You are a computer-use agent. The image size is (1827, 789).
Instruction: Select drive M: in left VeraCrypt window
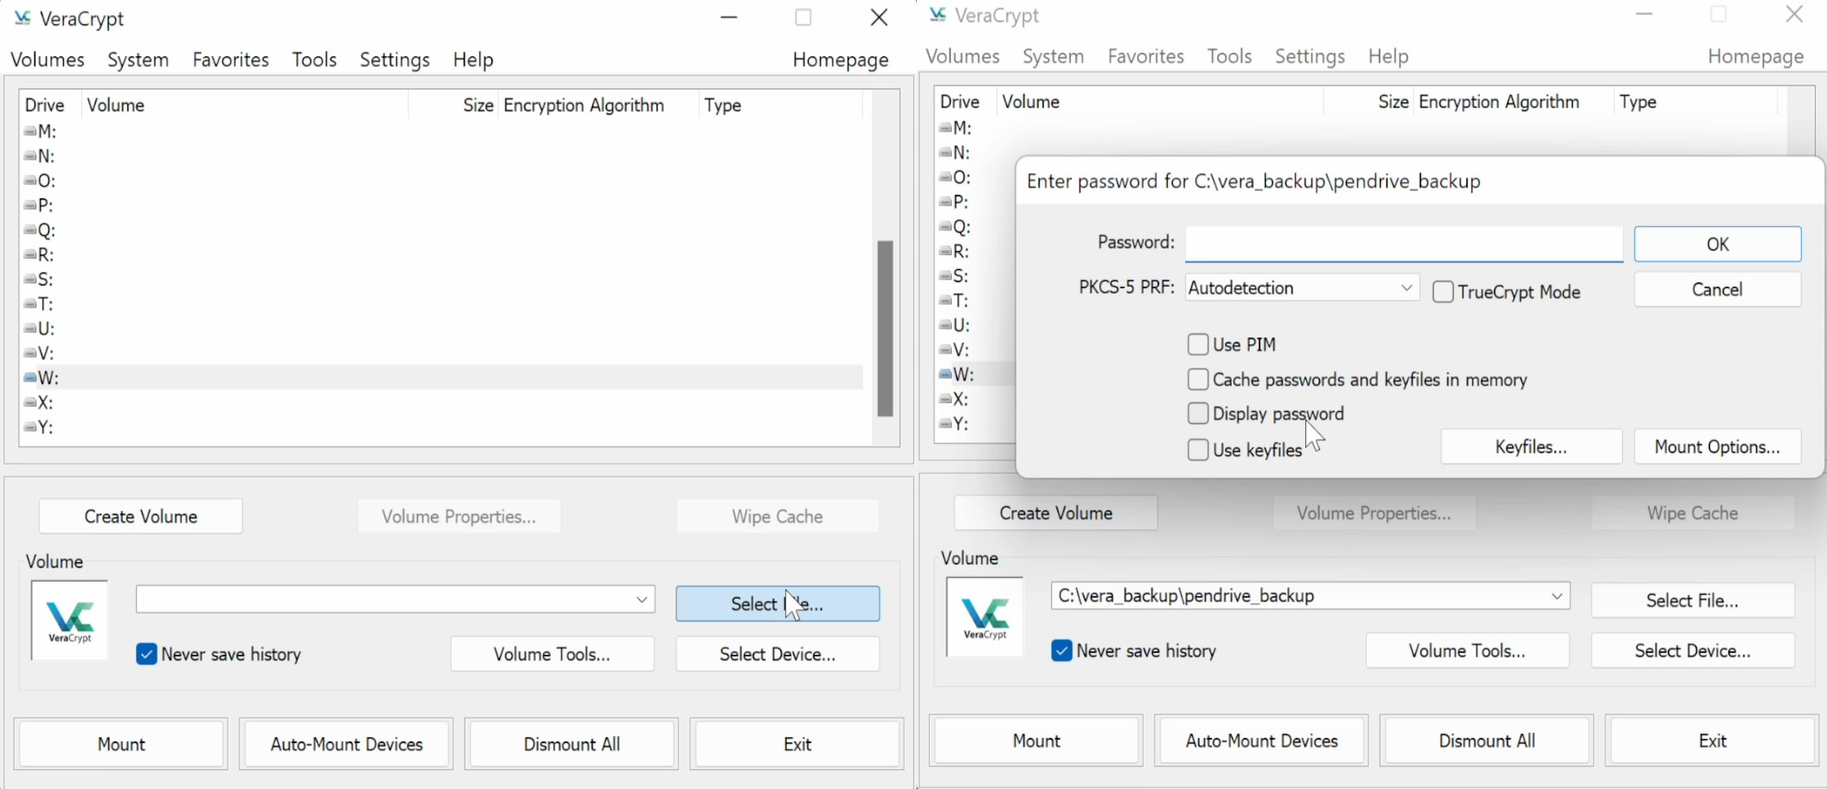41,131
